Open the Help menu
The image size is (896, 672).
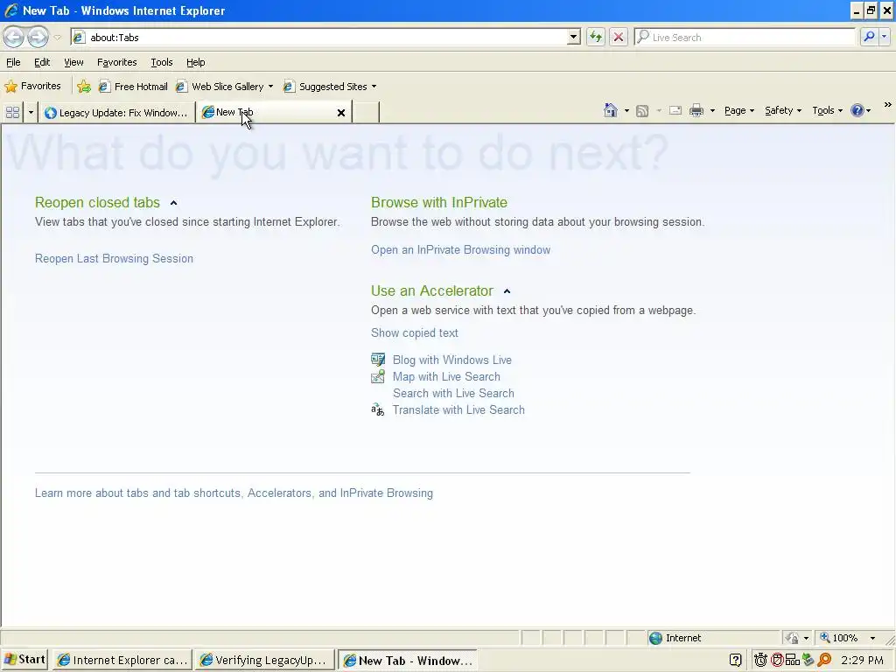(x=195, y=62)
